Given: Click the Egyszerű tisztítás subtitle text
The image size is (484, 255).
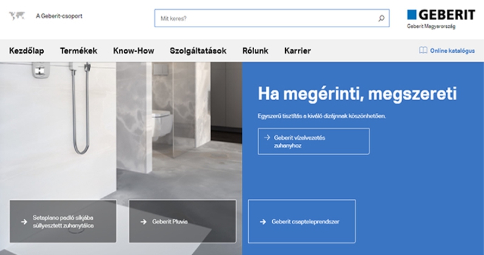Looking at the screenshot, I should pyautogui.click(x=321, y=116).
